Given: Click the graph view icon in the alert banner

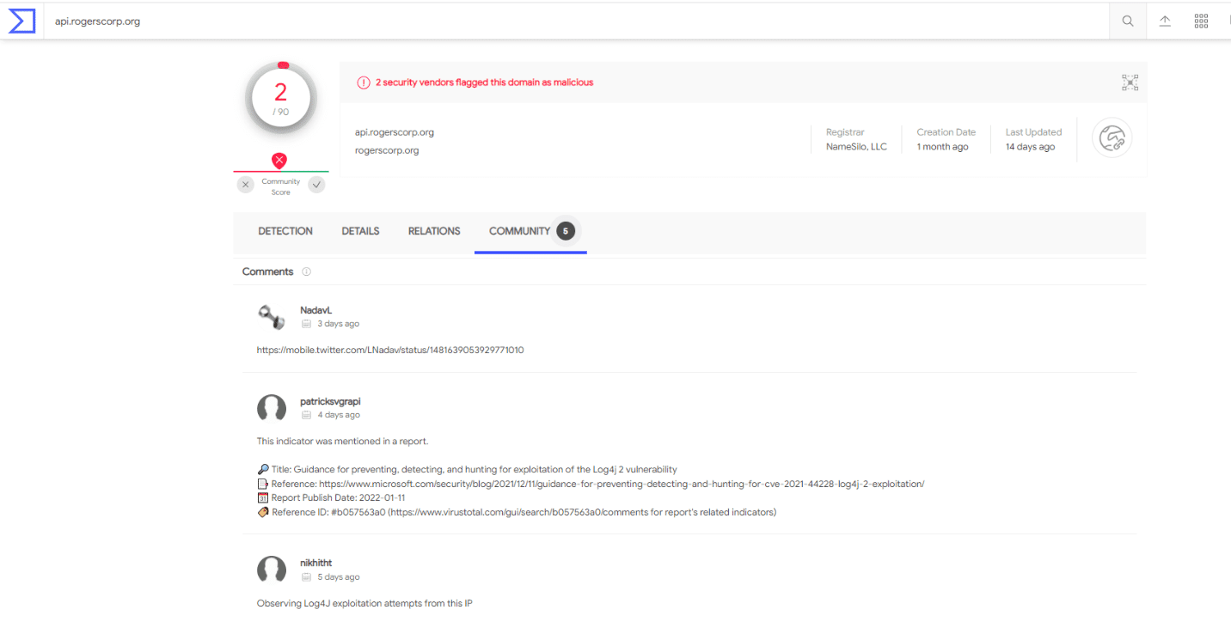Looking at the screenshot, I should click(x=1130, y=82).
